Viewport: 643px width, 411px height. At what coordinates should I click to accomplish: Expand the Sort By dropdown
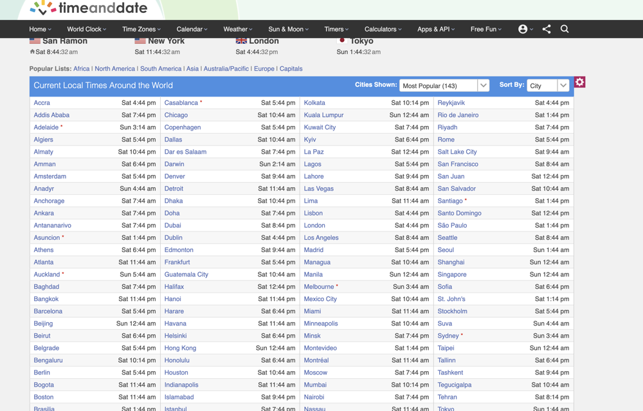click(x=548, y=86)
